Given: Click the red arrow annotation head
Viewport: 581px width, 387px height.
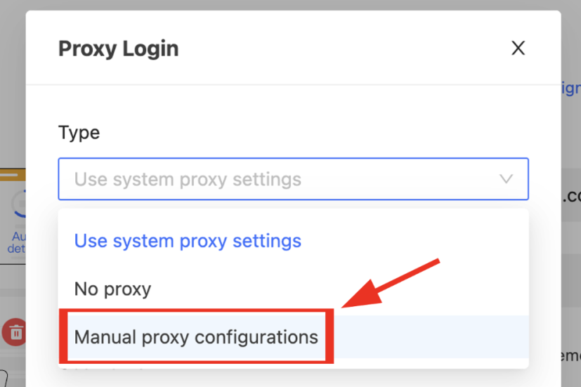Looking at the screenshot, I should coord(358,296).
